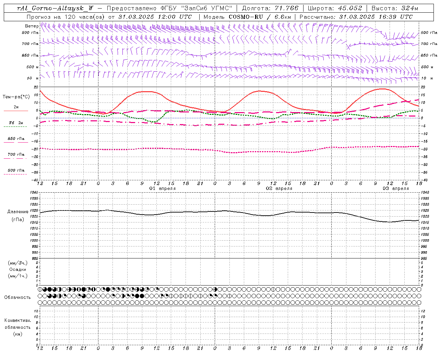Screen dimensions: 439x351
Task: Click the (км) unit label
Action: coord(17,334)
